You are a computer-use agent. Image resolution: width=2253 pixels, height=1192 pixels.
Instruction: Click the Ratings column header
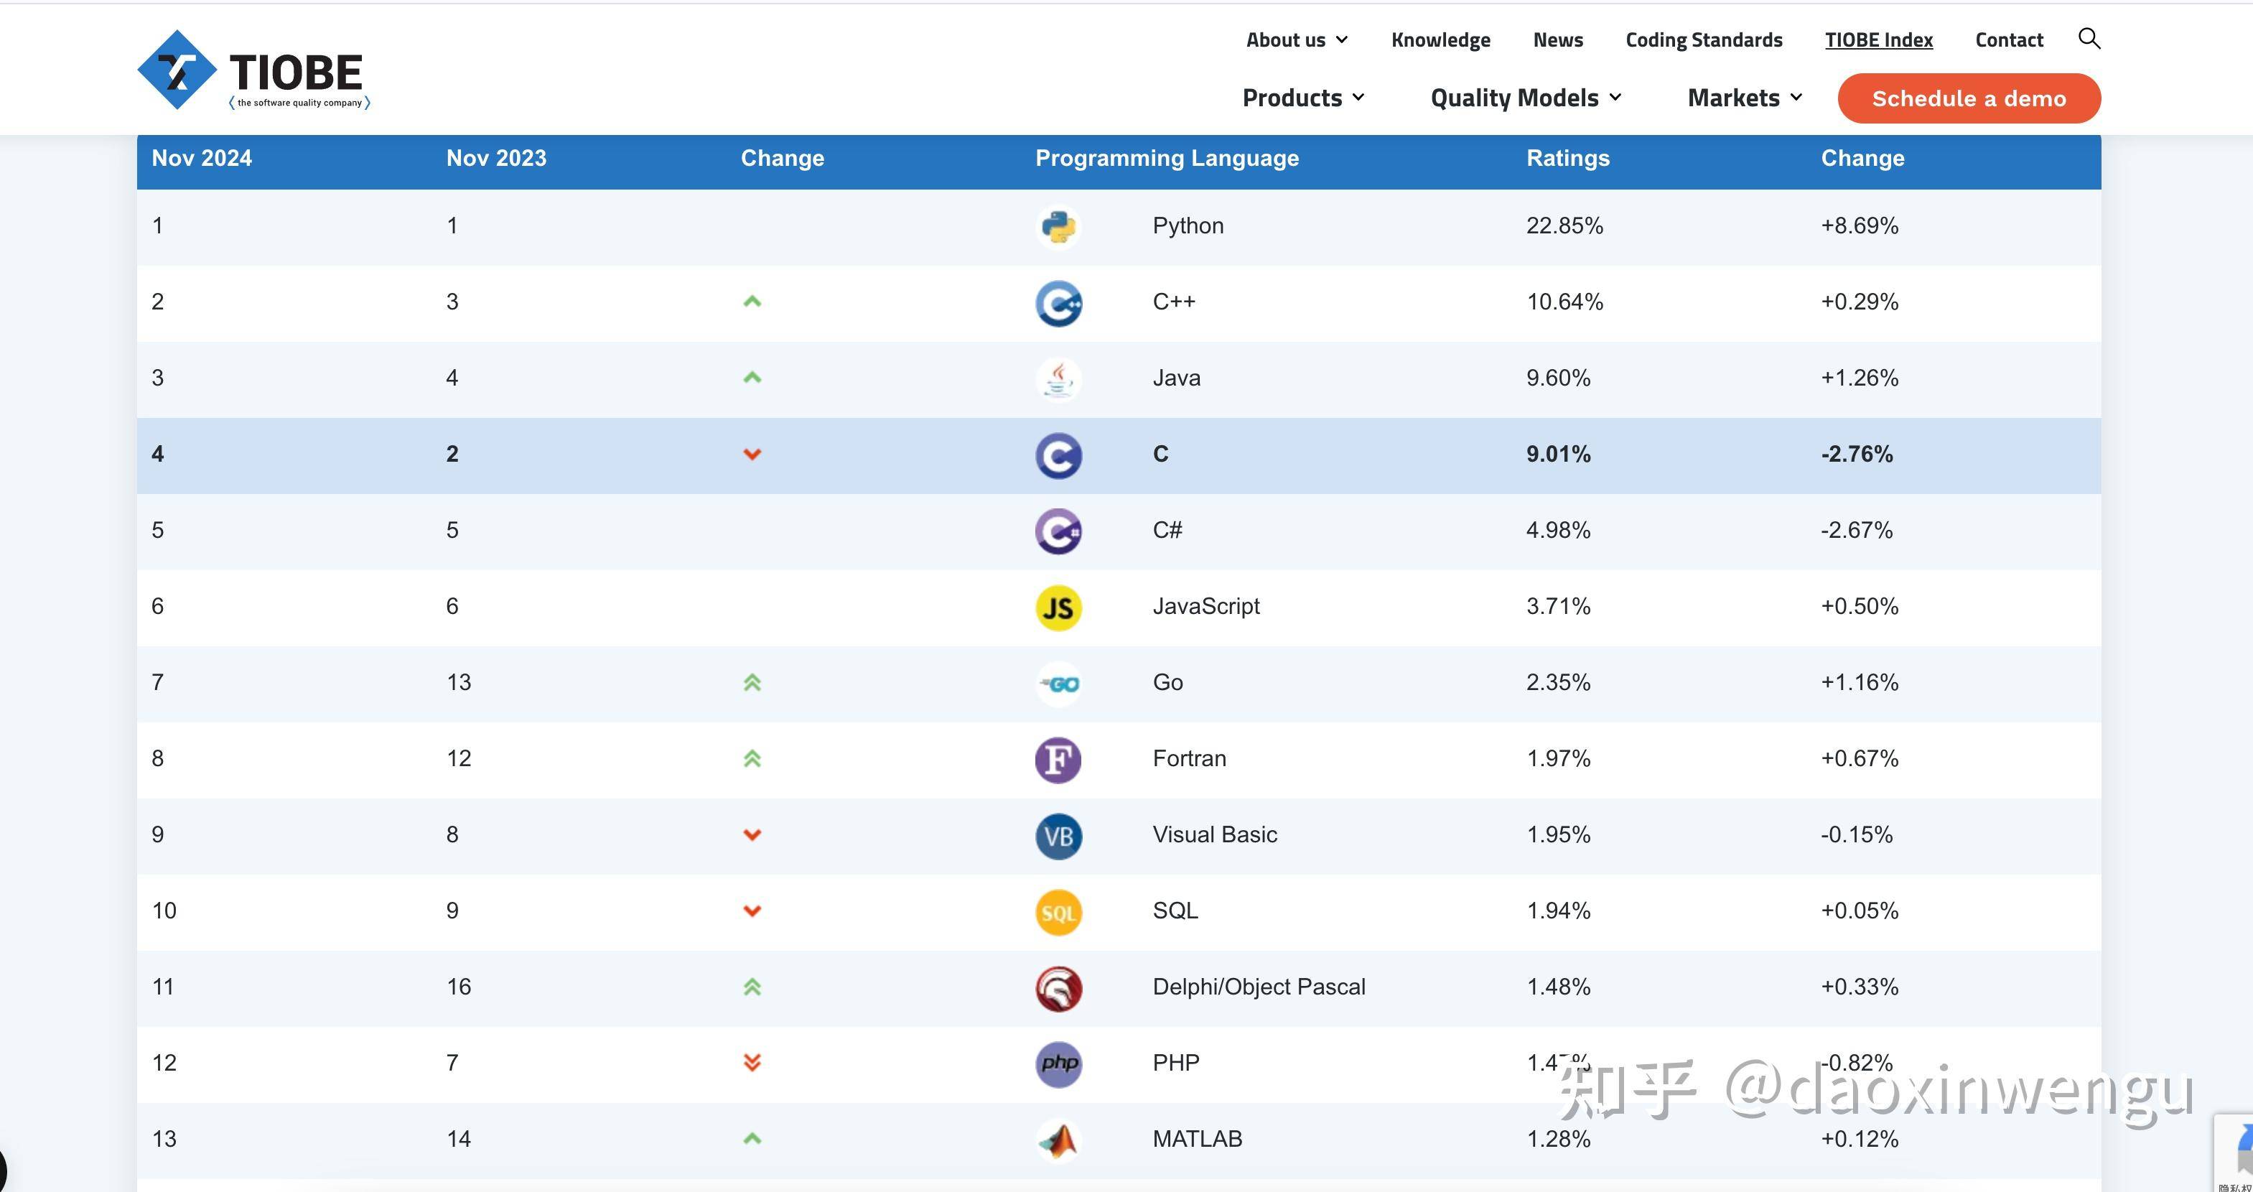[x=1567, y=158]
